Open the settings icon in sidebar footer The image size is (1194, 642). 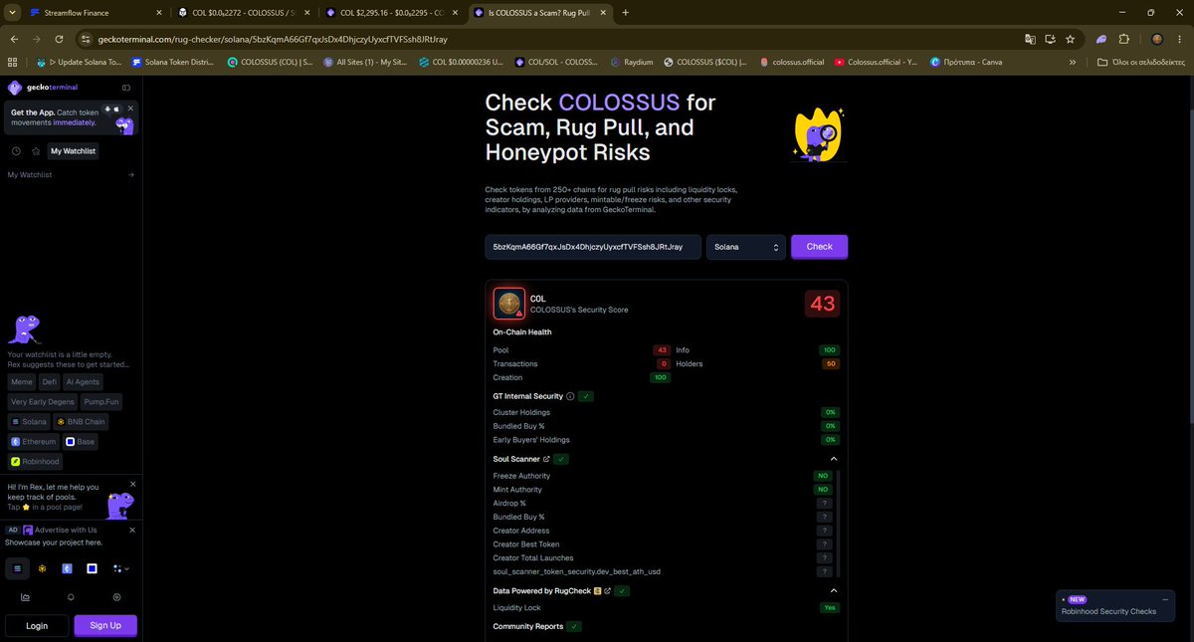pos(116,597)
